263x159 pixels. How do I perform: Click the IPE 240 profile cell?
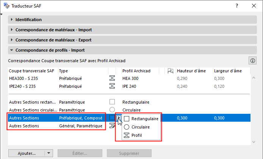point(129,86)
